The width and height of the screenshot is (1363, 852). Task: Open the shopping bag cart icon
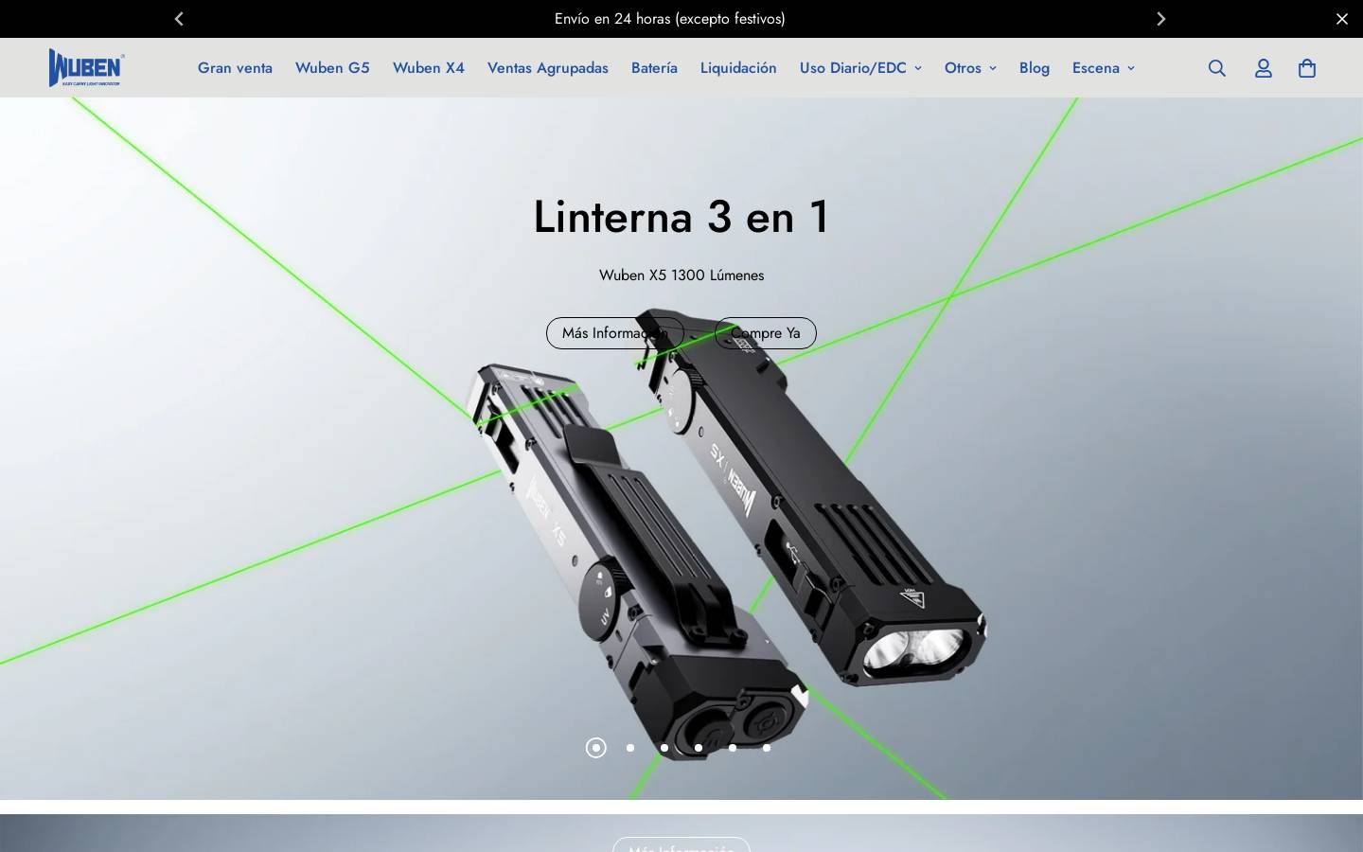[x=1307, y=68]
